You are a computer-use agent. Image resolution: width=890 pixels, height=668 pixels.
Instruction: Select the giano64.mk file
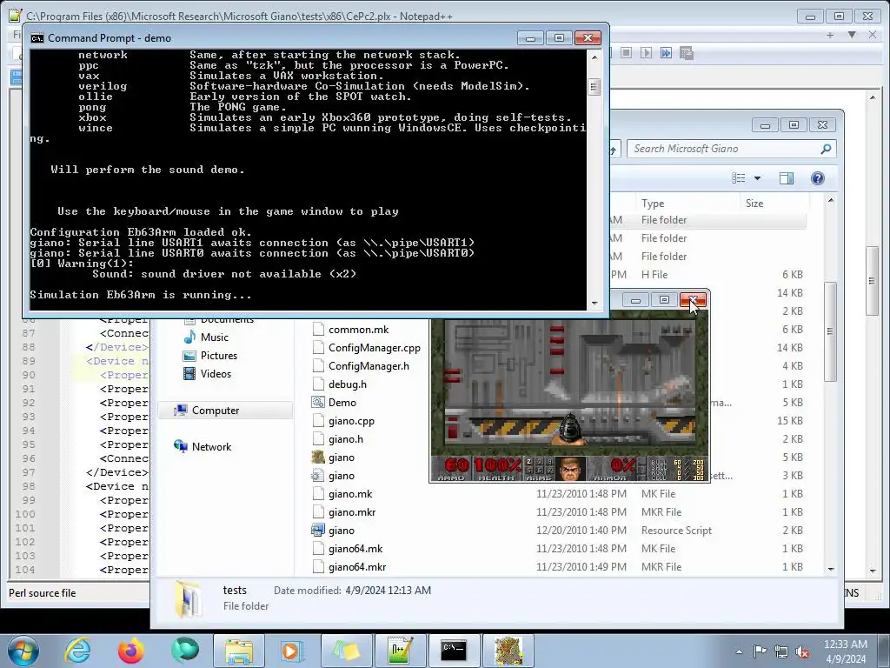coord(355,549)
